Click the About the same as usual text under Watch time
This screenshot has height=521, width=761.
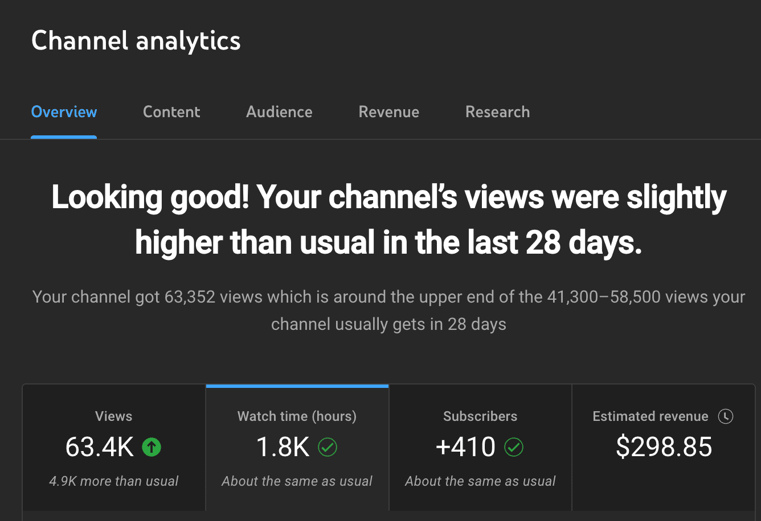point(297,481)
